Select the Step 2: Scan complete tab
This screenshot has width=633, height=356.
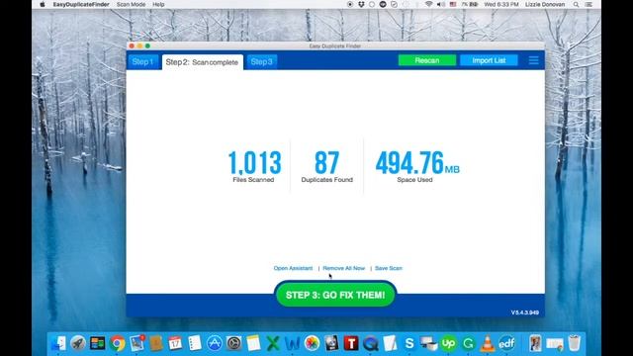click(x=202, y=62)
